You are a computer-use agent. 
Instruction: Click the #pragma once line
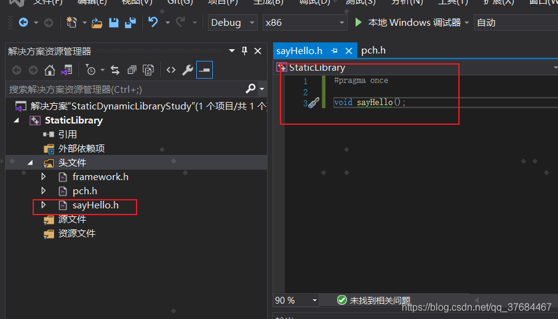pos(361,81)
